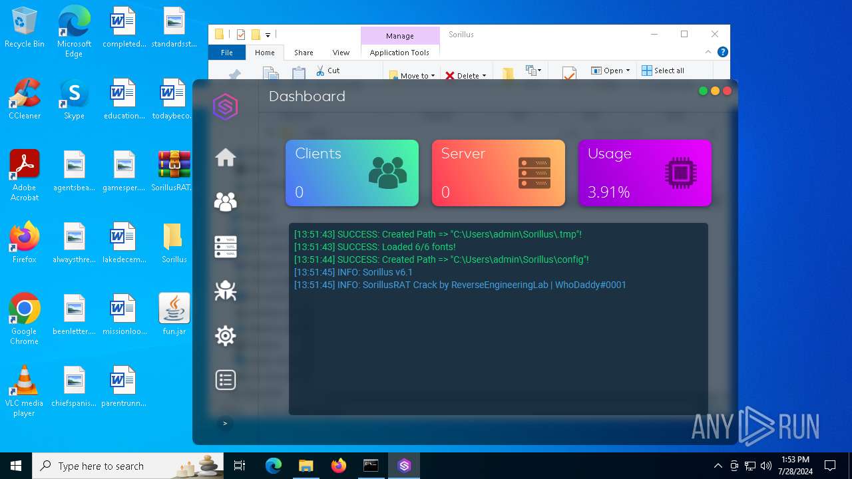Open the Settings gear in Sorillus sidebar
Viewport: 852px width, 479px height.
click(x=226, y=335)
